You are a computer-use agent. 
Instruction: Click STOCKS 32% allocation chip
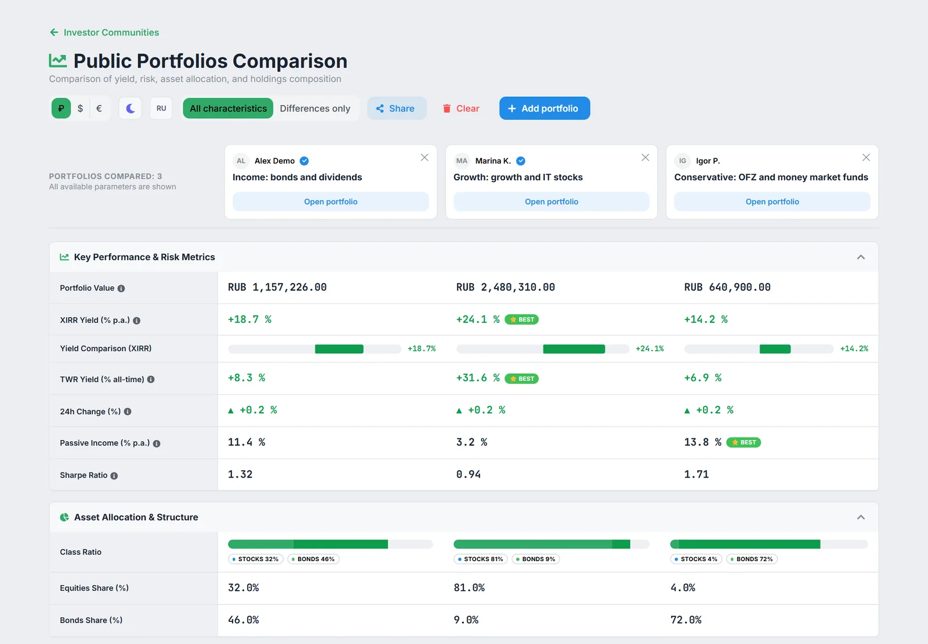[x=256, y=559]
